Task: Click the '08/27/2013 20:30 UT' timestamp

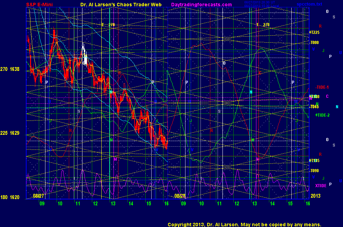Action: [x=260, y=2]
